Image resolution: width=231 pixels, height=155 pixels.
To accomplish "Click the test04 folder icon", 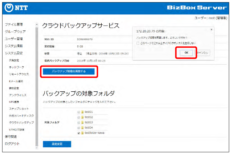I will coord(82,128).
